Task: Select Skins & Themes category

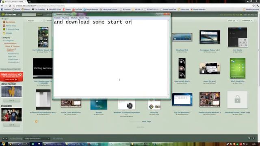Action: (13, 46)
